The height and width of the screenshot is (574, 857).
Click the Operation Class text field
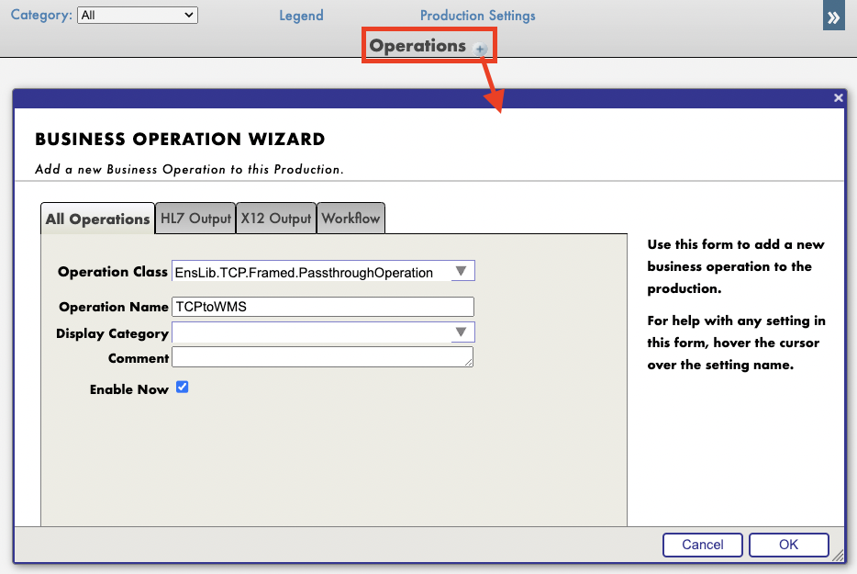(311, 272)
